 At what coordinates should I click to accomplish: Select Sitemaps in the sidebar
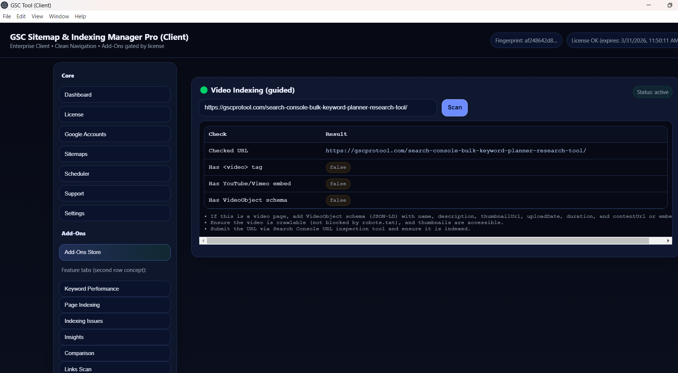coord(115,154)
